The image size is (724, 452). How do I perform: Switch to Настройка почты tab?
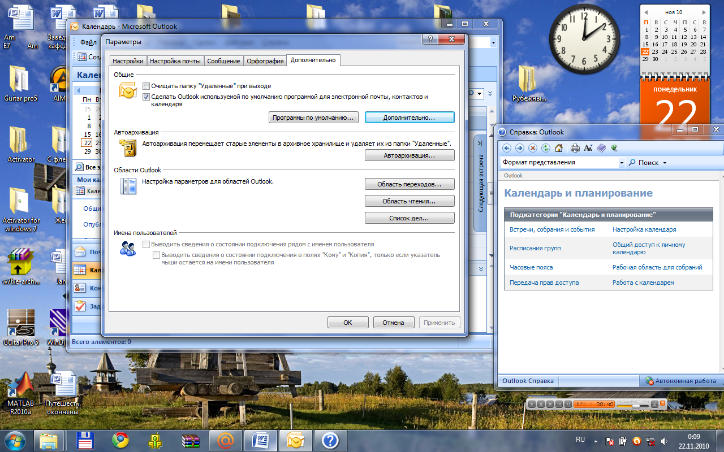[175, 61]
